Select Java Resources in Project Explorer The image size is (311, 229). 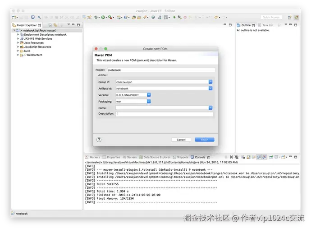pos(34,43)
